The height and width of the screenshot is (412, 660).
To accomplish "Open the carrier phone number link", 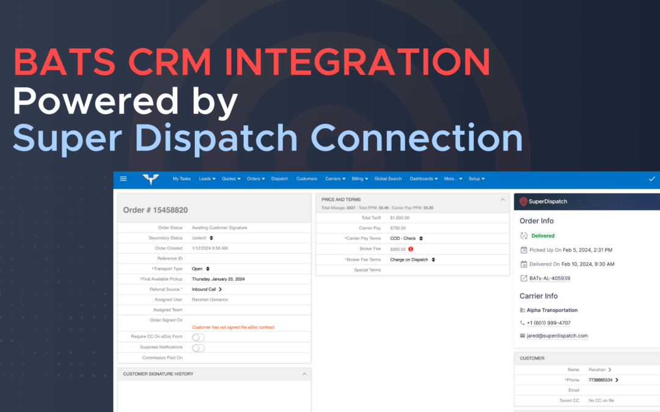I will point(549,323).
